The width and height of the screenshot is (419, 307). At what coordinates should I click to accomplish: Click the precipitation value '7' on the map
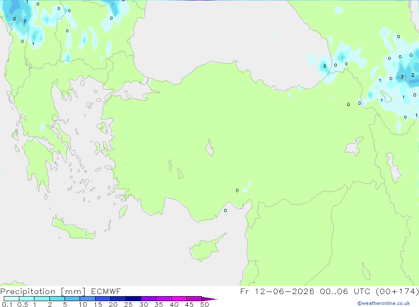25,21
